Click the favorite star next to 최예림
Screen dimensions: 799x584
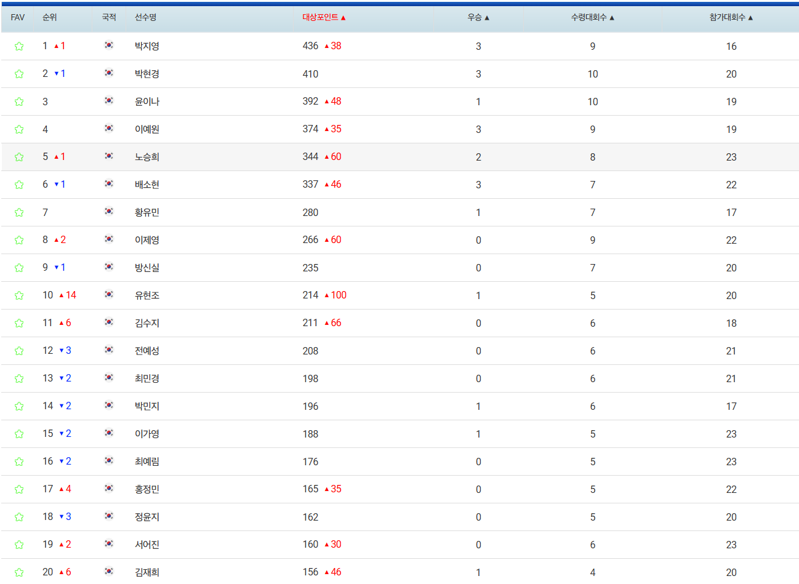[x=19, y=461]
